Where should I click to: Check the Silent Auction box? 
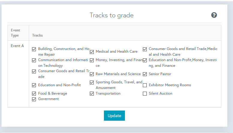tap(145, 93)
